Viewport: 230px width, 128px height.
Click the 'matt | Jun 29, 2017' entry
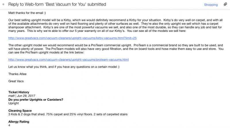(21, 96)
